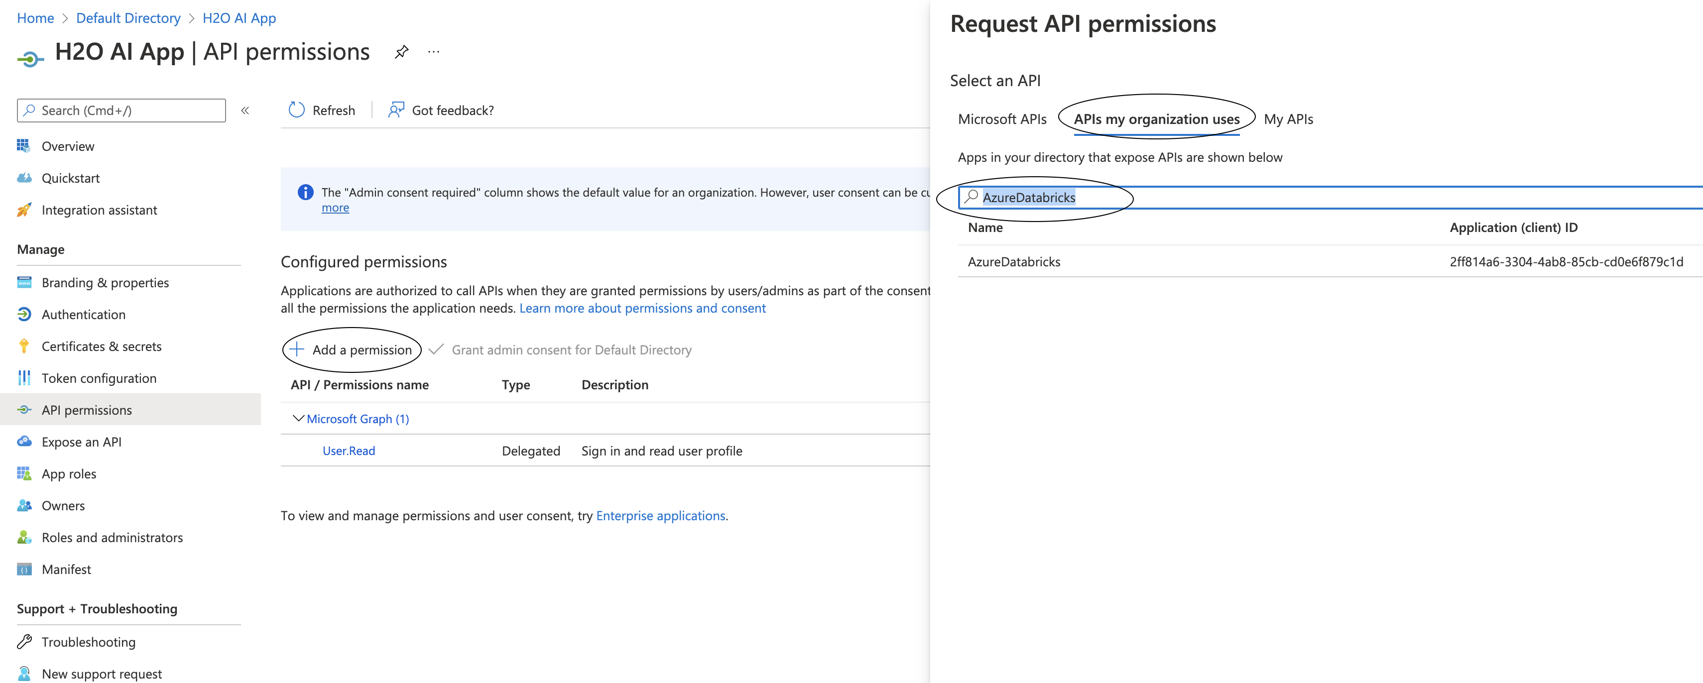Click the magnifier in the API search box
1703x683 pixels.
click(971, 196)
